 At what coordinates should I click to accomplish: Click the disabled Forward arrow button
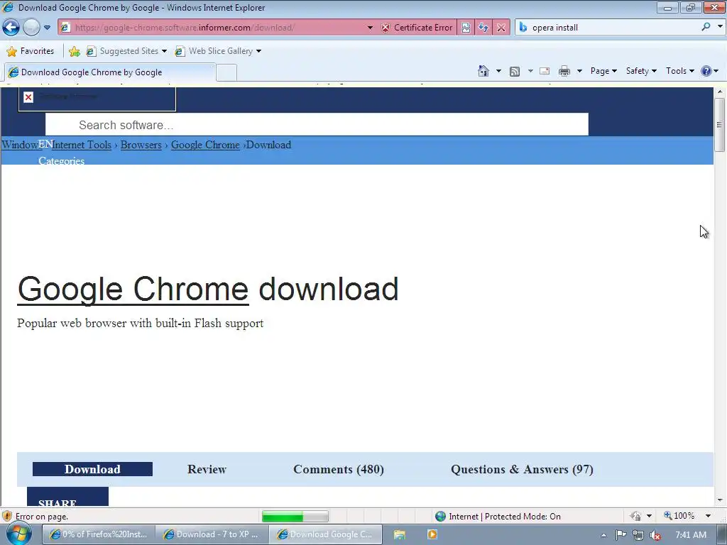tap(31, 28)
